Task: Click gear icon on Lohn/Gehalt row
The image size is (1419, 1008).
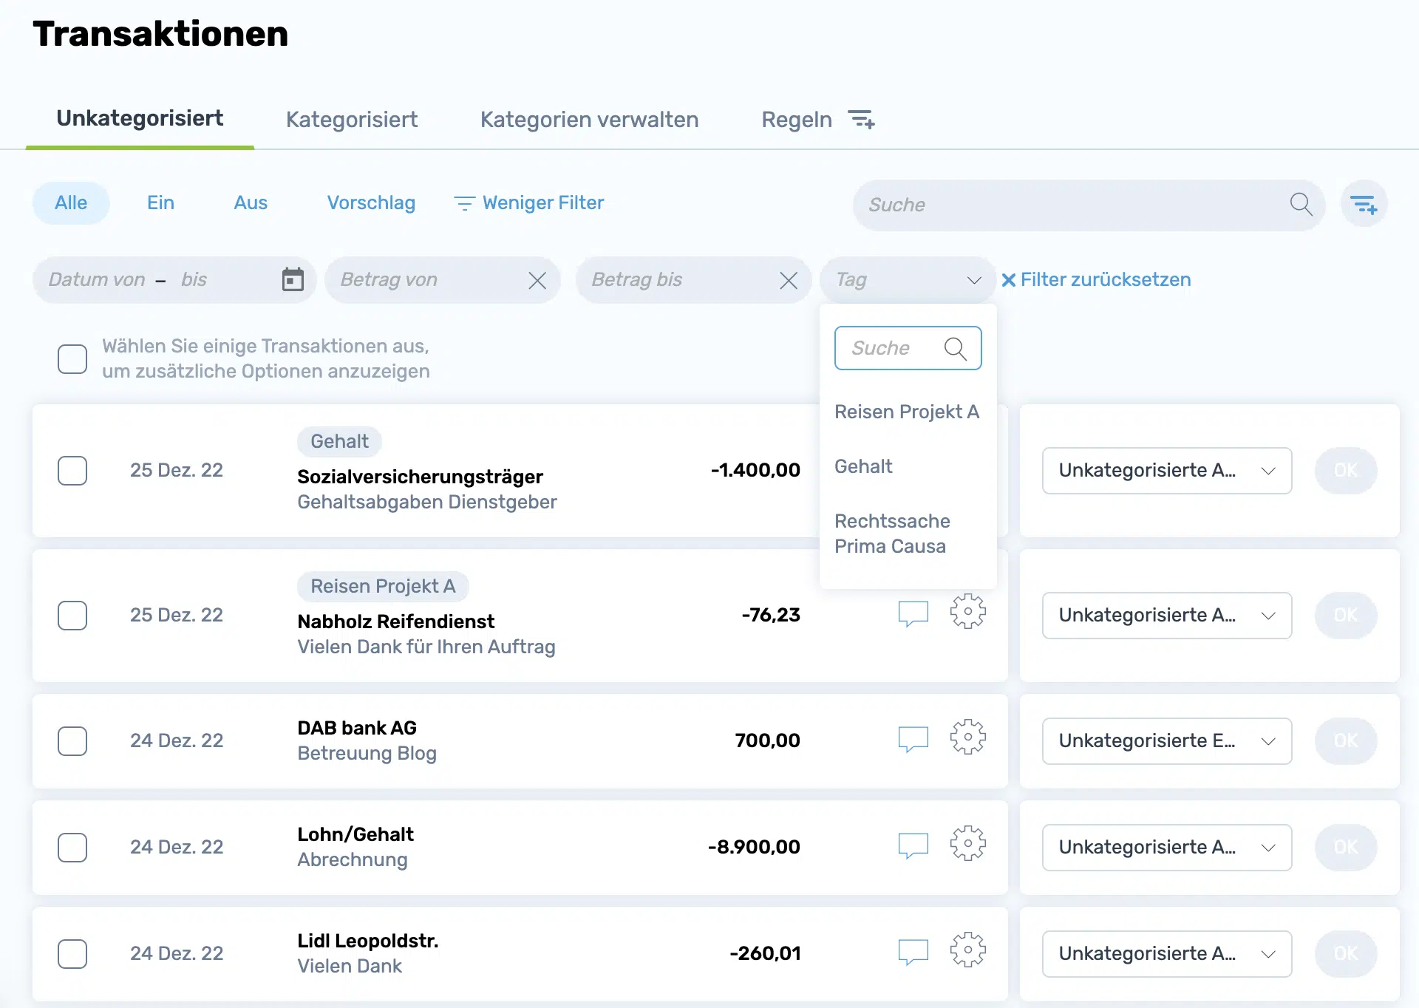Action: pos(967,844)
